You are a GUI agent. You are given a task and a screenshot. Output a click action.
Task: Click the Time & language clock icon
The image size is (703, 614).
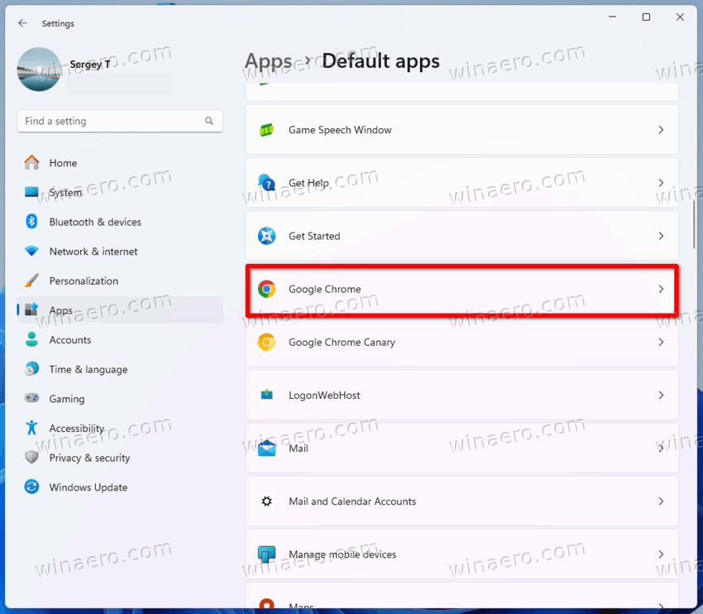[x=31, y=369]
